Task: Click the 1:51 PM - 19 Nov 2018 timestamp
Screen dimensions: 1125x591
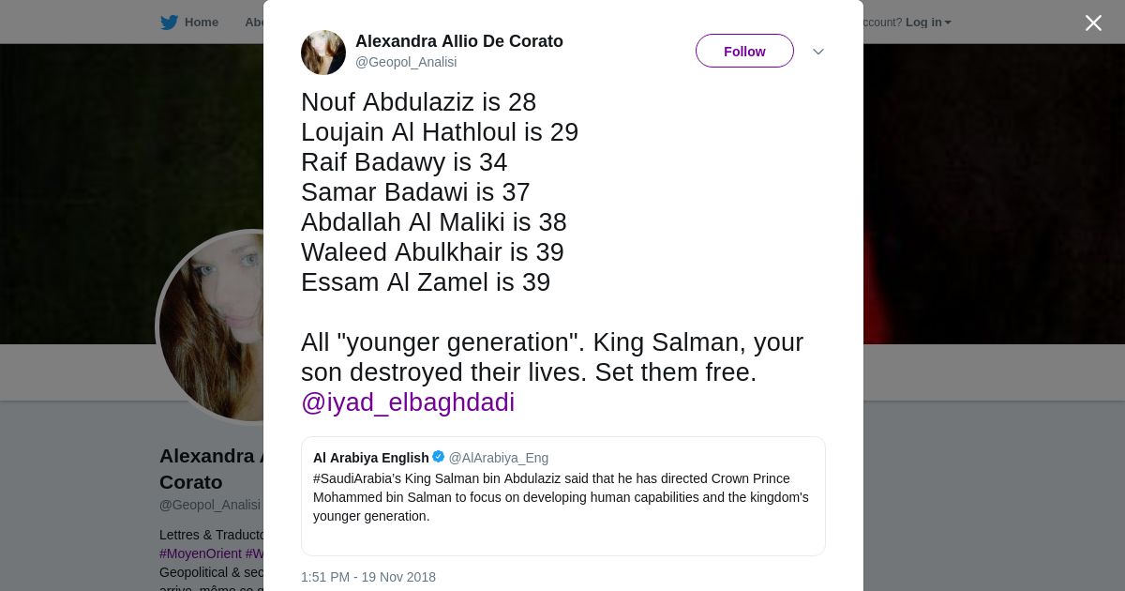Action: (368, 577)
